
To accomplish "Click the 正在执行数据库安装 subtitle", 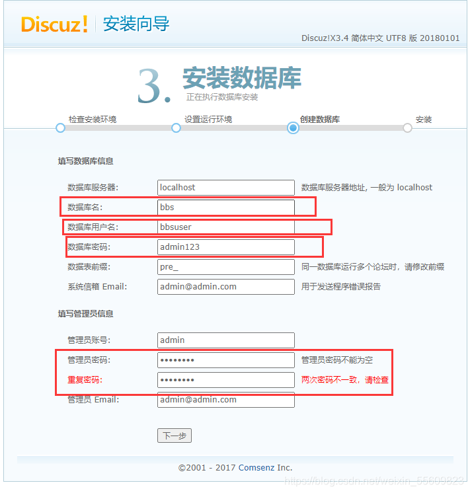I will pyautogui.click(x=222, y=97).
